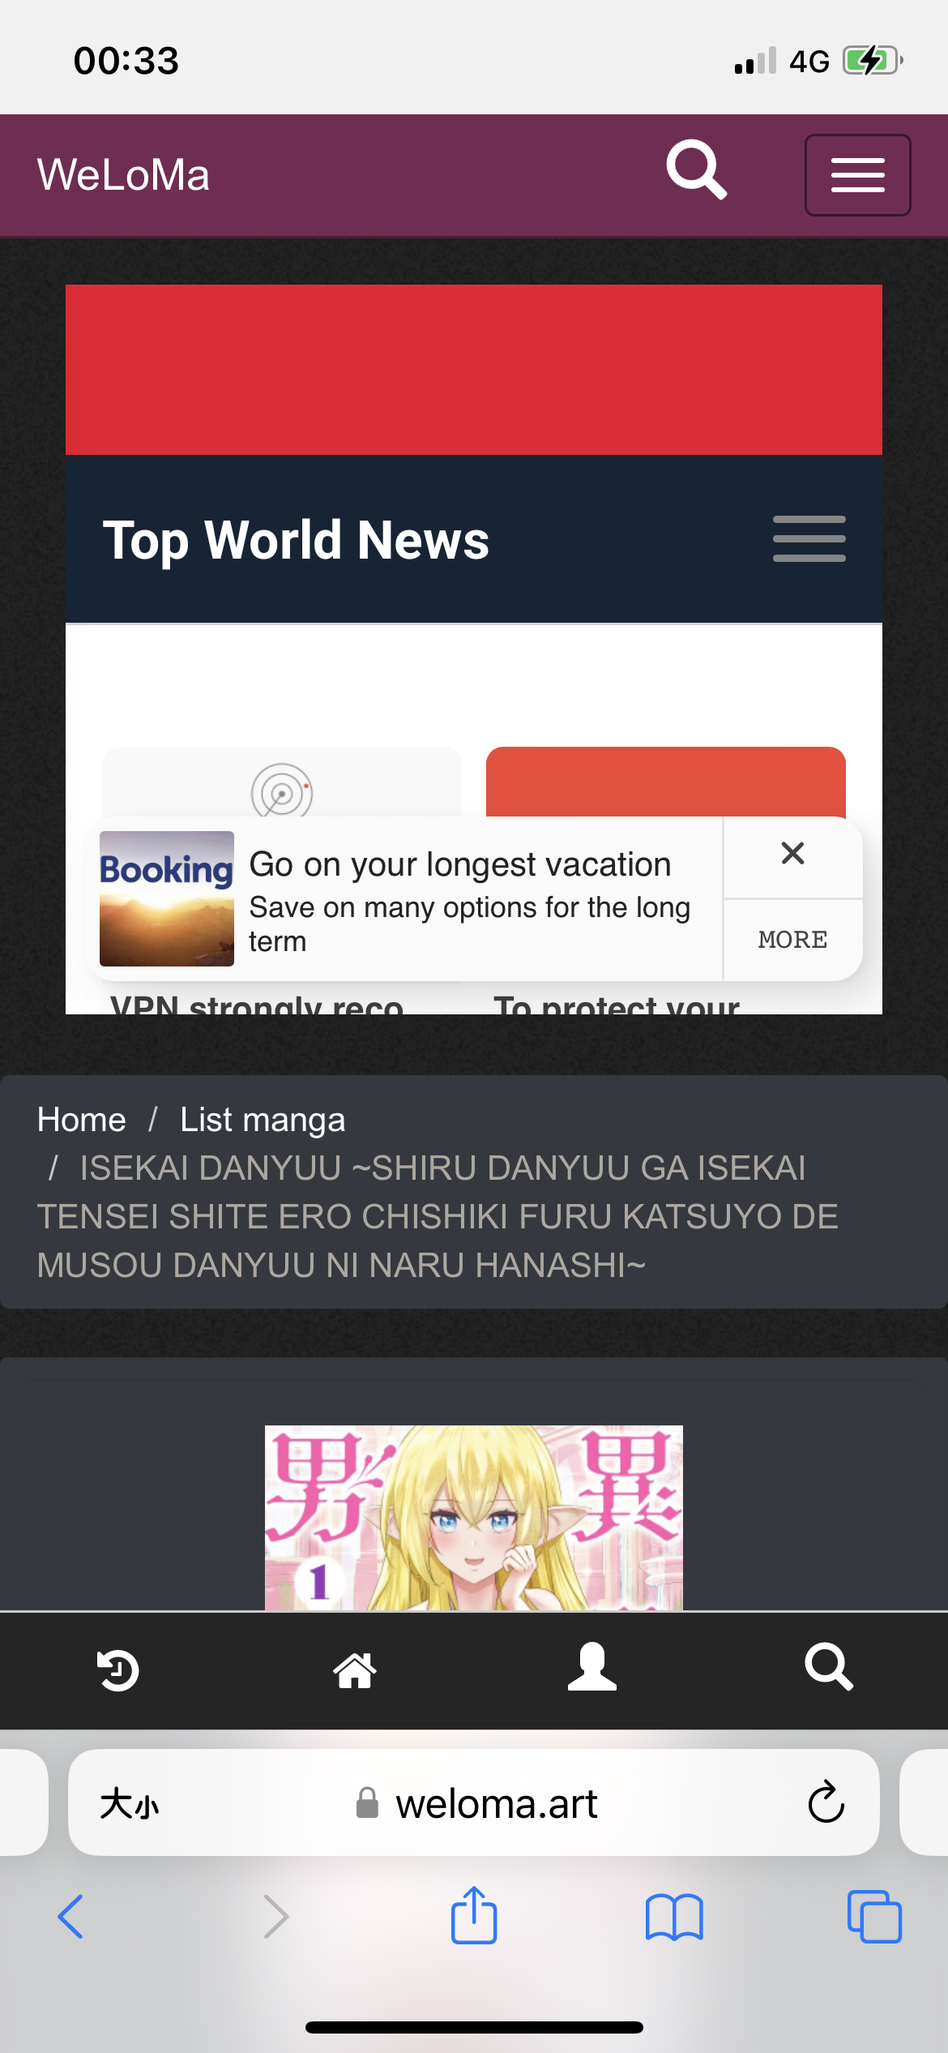
Task: Tap the bottom bar search icon
Action: pos(829,1668)
